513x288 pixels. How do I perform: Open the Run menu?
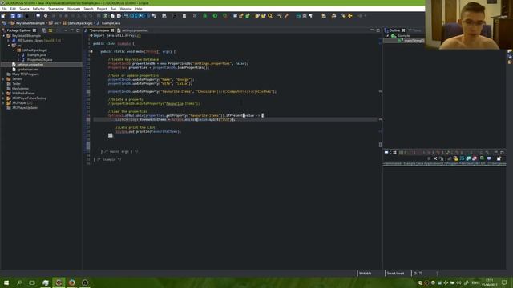(113, 9)
